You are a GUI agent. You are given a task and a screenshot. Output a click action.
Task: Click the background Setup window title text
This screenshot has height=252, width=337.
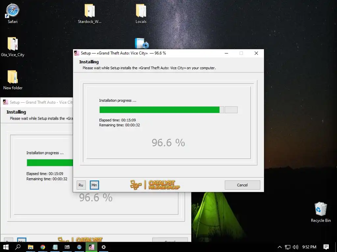pos(41,102)
